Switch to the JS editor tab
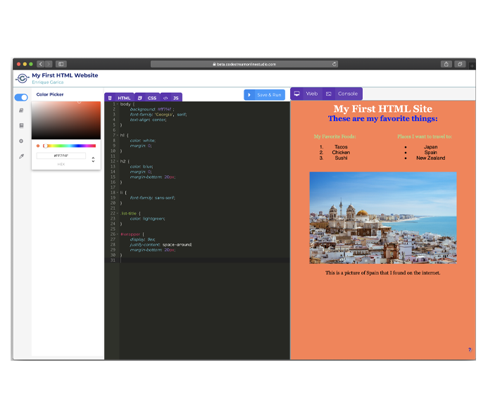The image size is (488, 418). click(x=172, y=98)
